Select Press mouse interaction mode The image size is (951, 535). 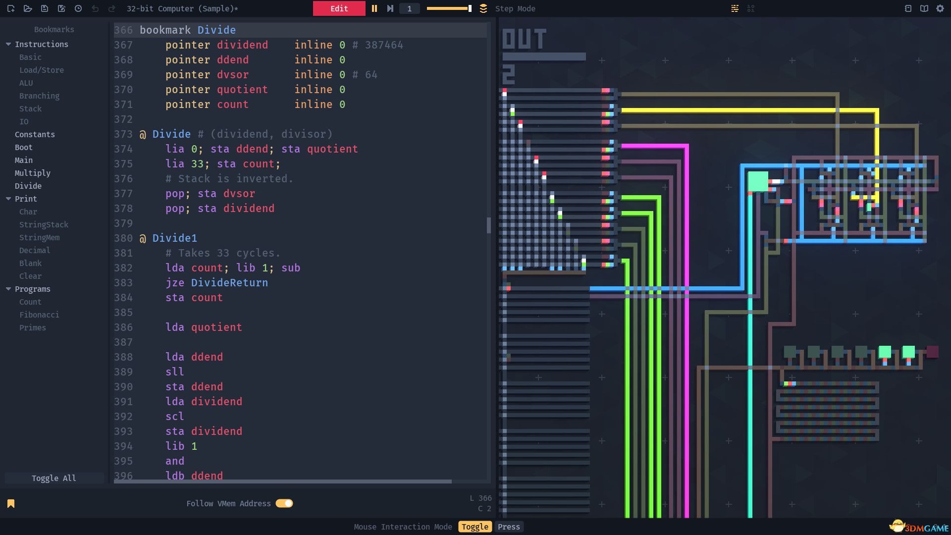(509, 527)
